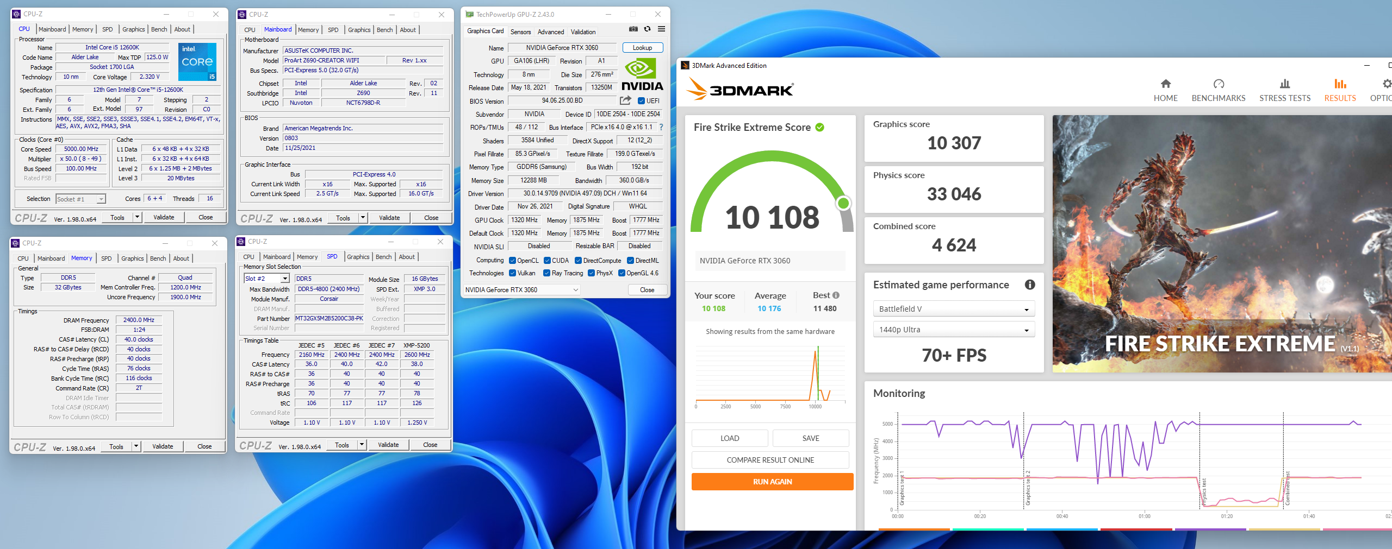Image resolution: width=1392 pixels, height=549 pixels.
Task: Open the GPU-Z hamburger menu
Action: coord(661,29)
